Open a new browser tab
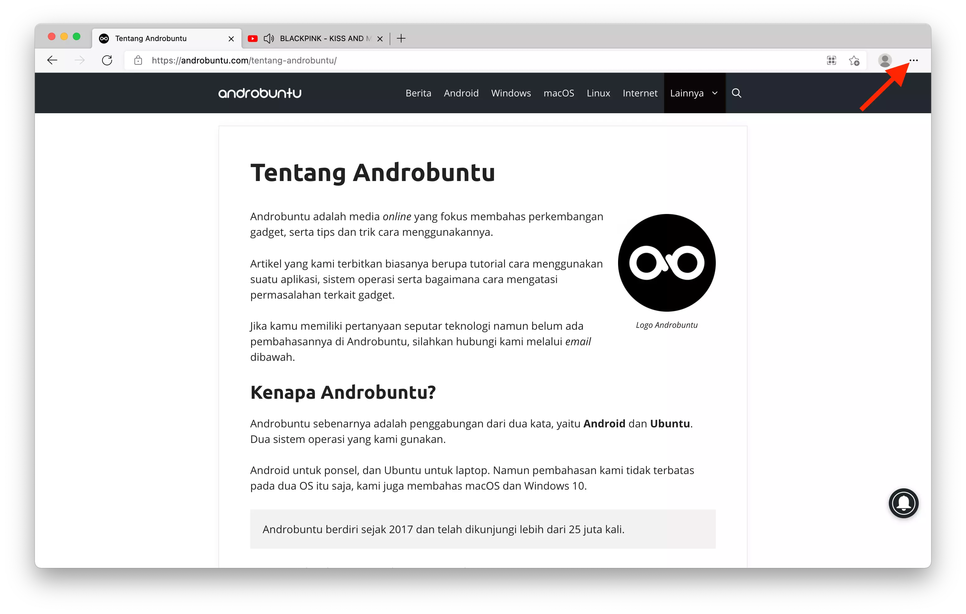Image resolution: width=966 pixels, height=614 pixels. 401,39
